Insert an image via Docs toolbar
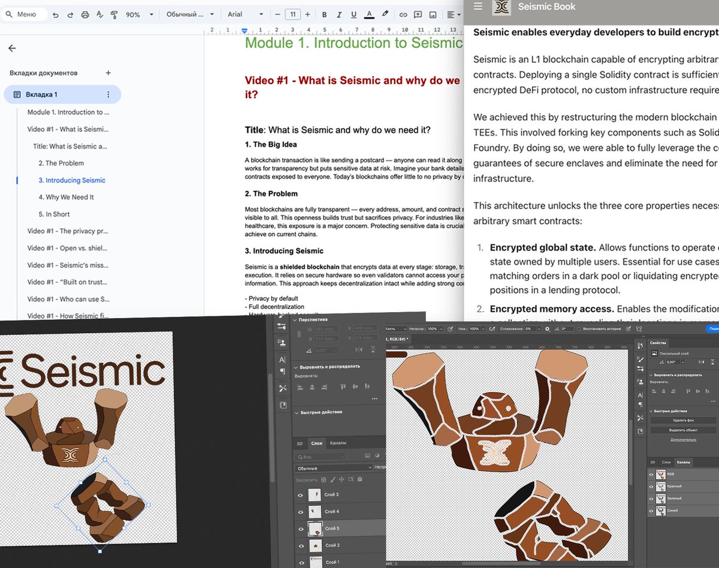 coord(432,14)
